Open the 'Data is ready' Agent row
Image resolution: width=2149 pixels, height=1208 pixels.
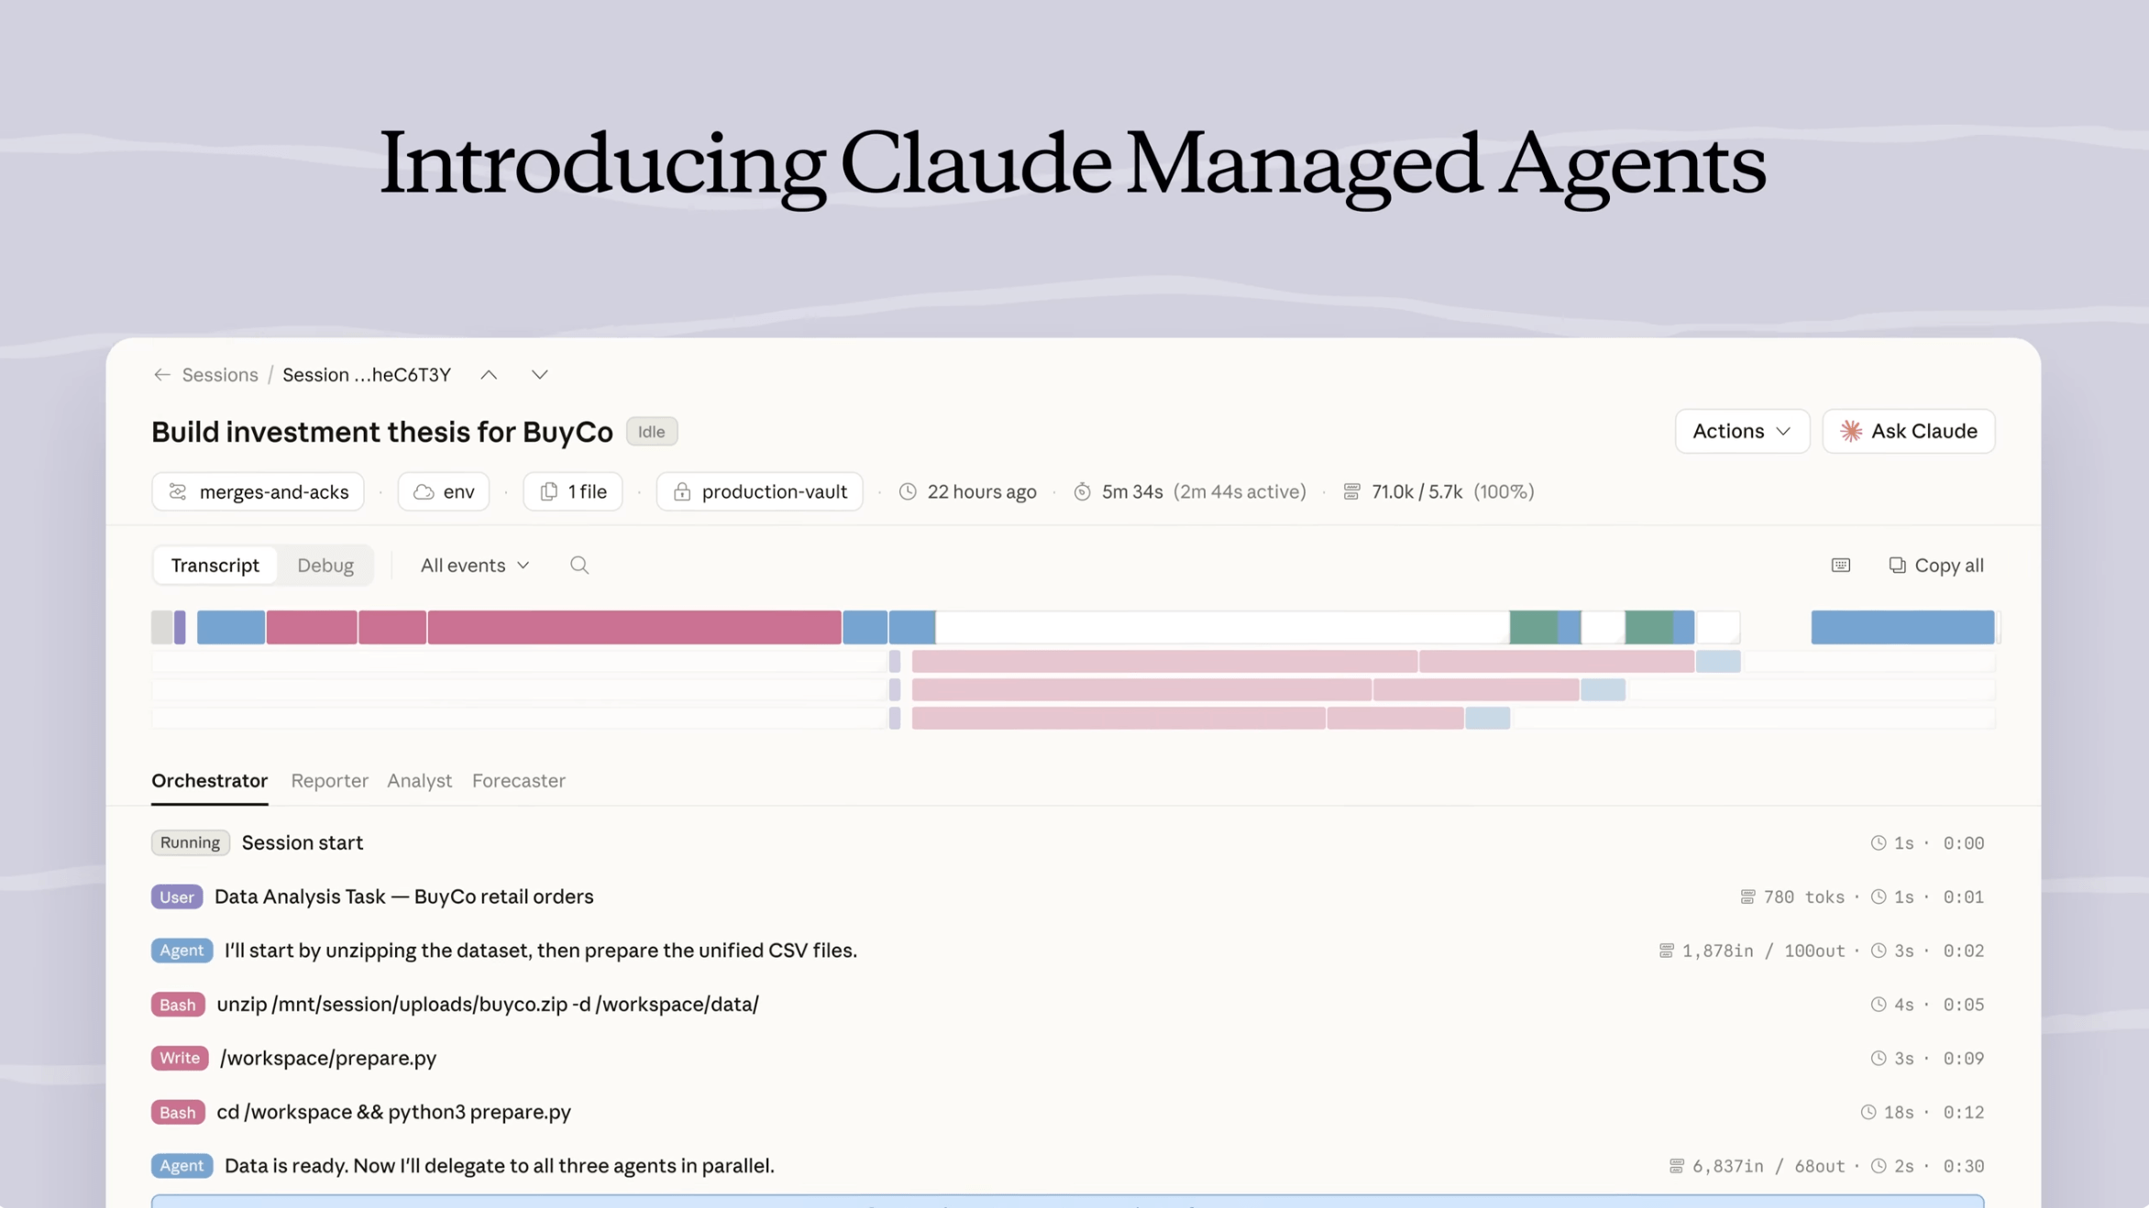pyautogui.click(x=1068, y=1166)
